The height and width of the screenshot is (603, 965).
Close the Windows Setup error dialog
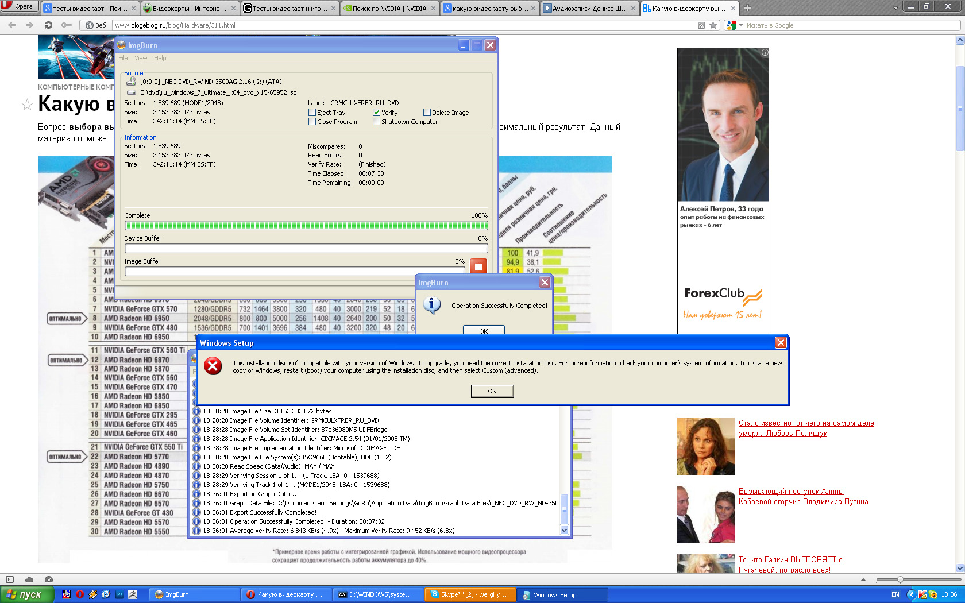pyautogui.click(x=781, y=343)
